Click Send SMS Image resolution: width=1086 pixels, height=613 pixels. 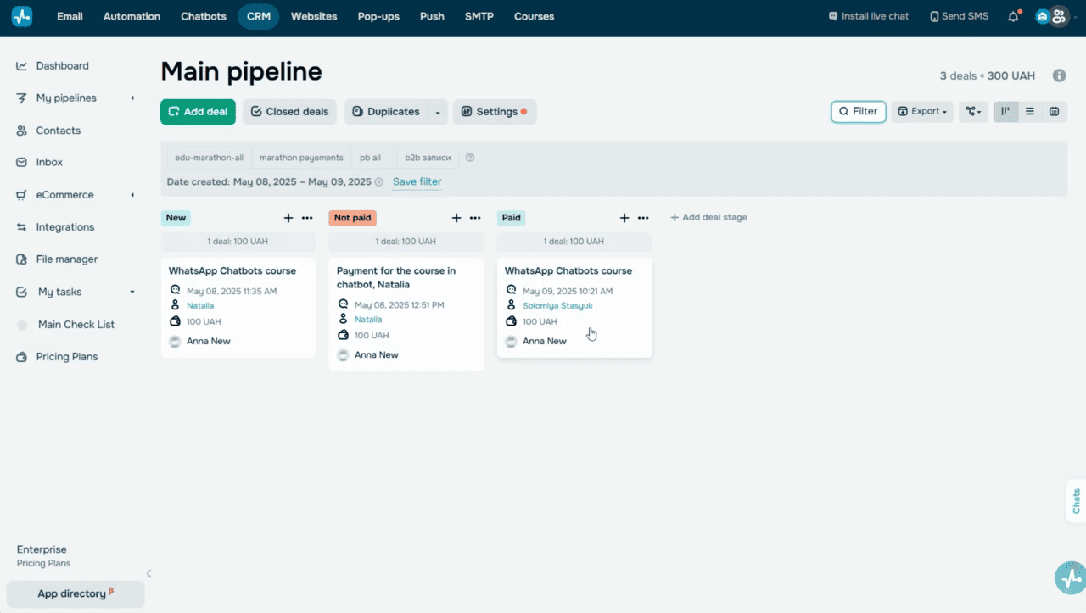coord(960,16)
